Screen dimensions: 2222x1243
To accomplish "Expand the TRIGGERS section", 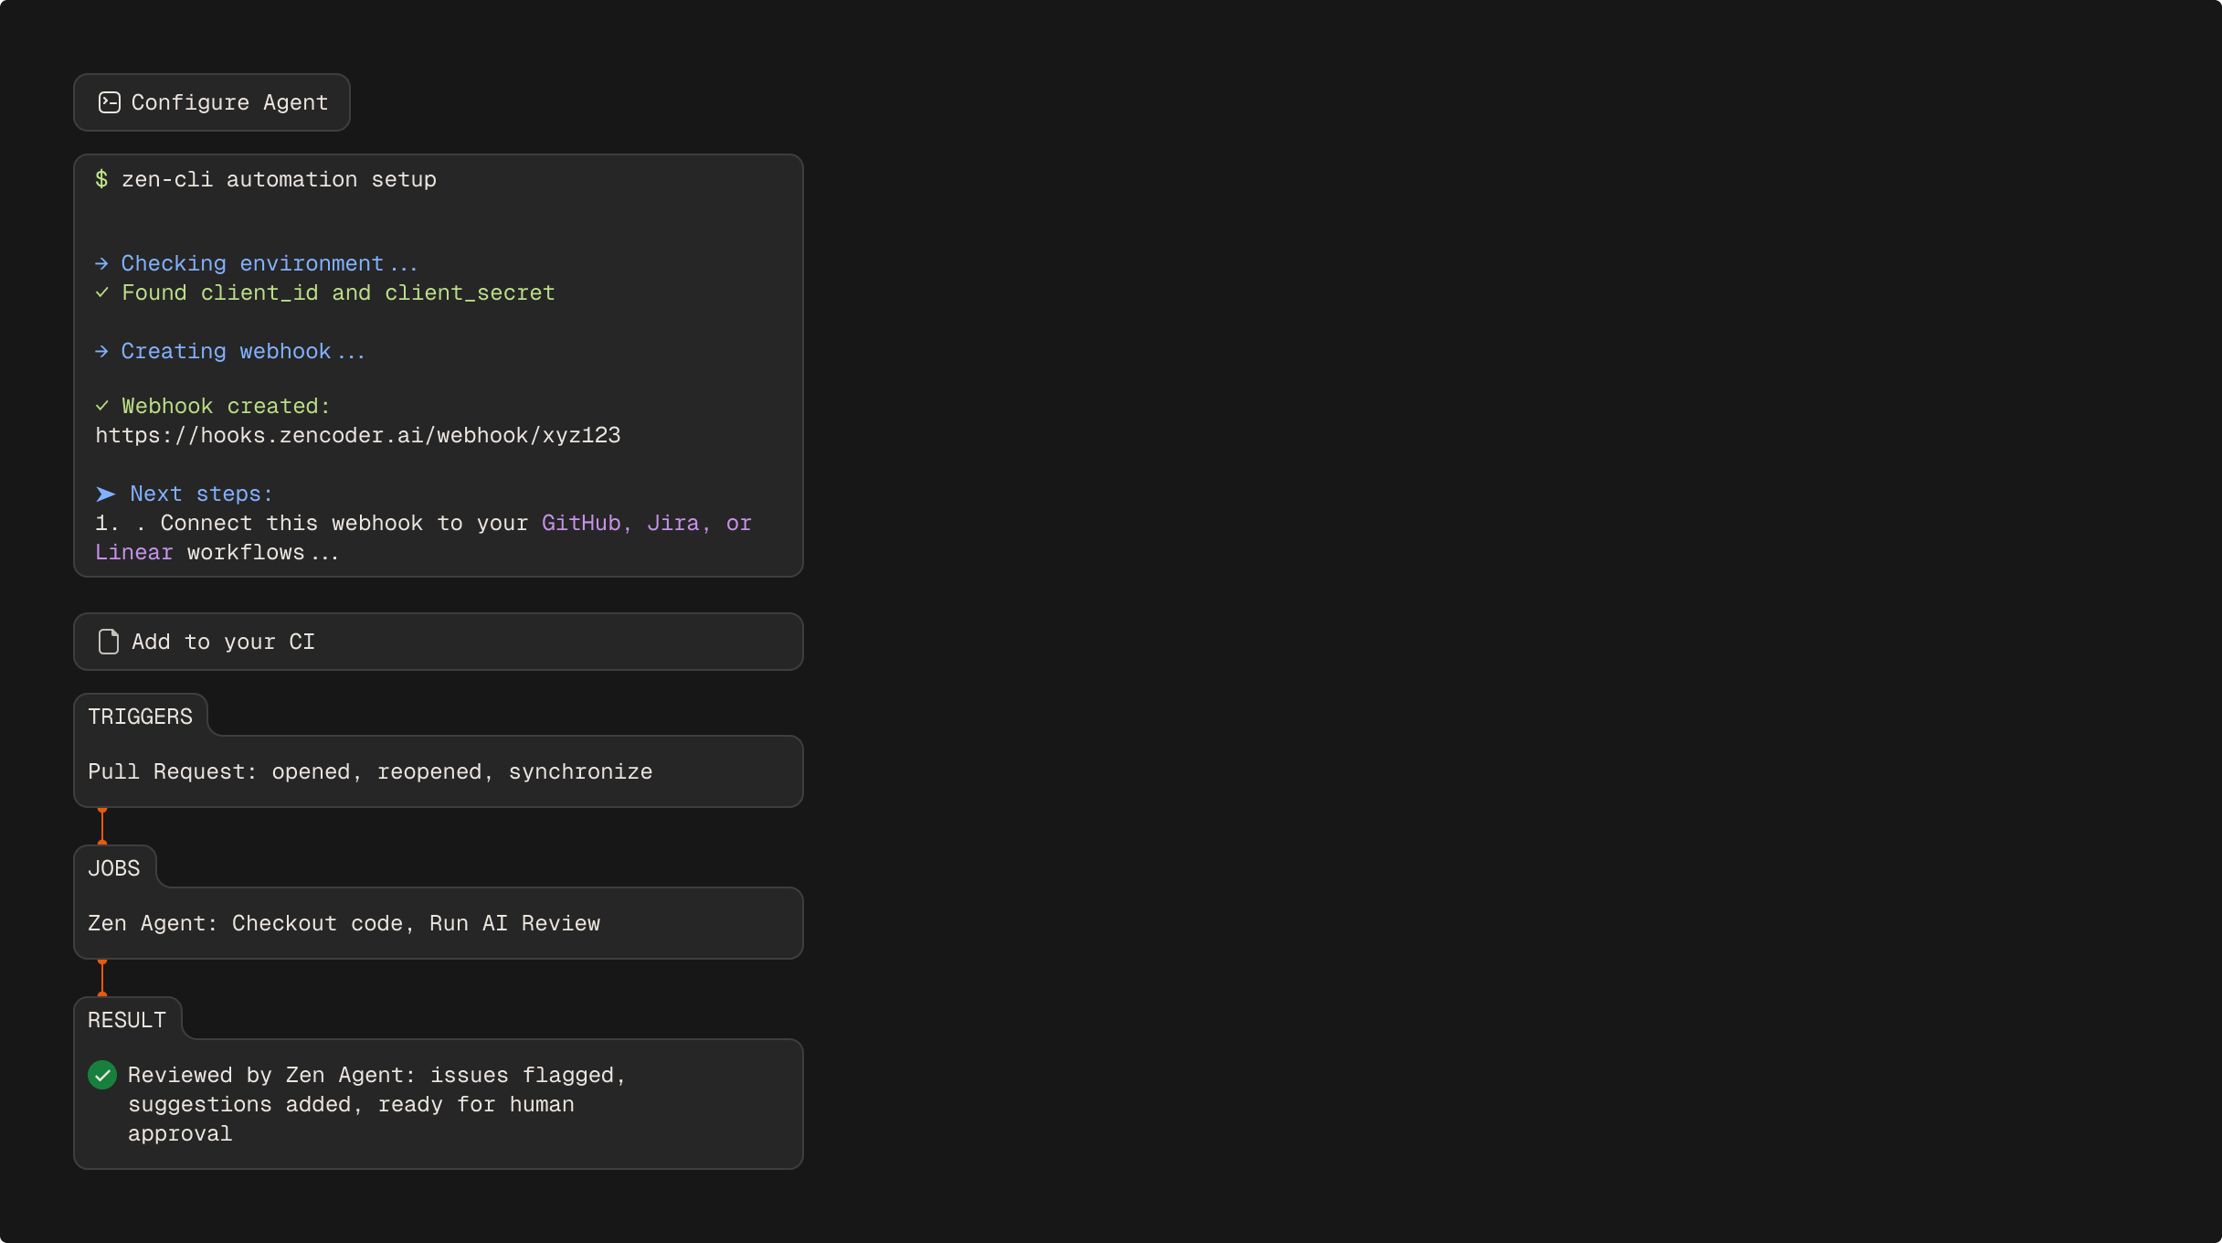I will [141, 716].
